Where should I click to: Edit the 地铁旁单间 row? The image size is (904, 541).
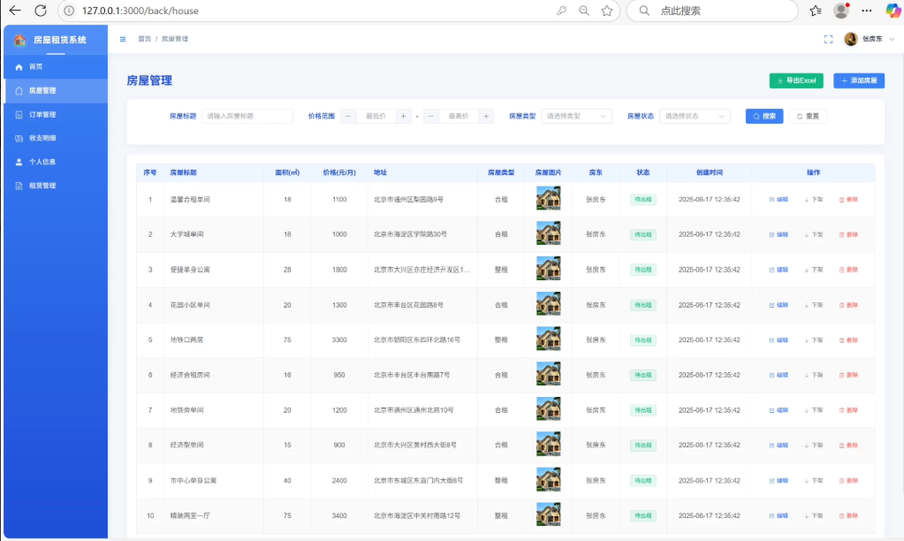pos(779,410)
